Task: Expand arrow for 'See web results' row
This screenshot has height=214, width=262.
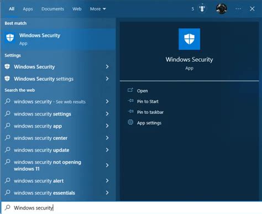Action: click(x=107, y=101)
